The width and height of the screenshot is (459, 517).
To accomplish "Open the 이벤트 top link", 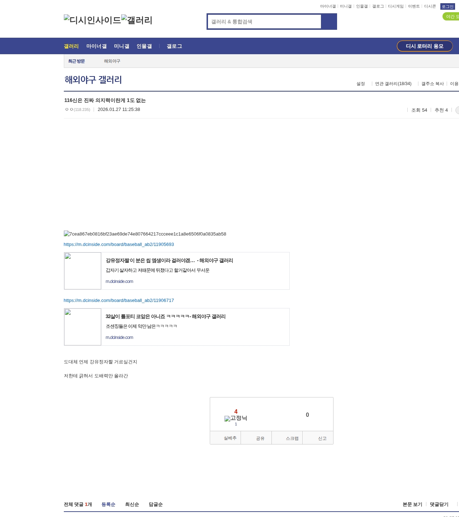I will (414, 6).
